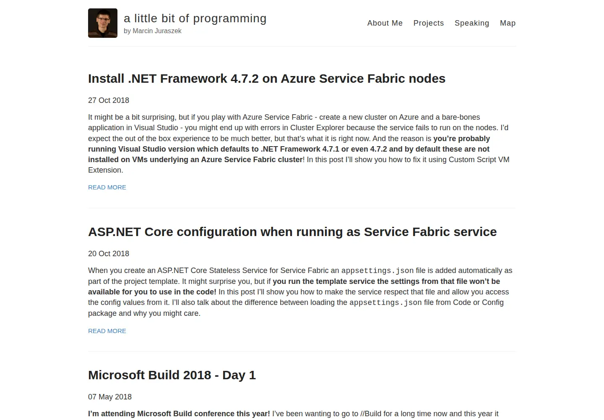Click READ MORE under the .NET Framework post
This screenshot has width=604, height=420.
point(107,187)
